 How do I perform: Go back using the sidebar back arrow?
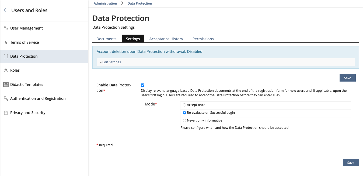(5, 10)
